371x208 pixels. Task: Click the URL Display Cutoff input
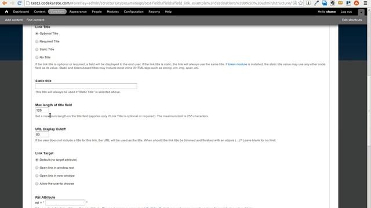(42, 135)
